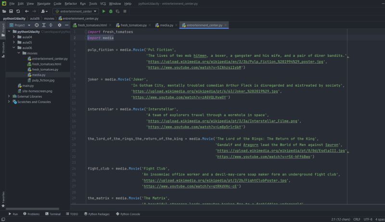Close the entrerteinment_center.py tab
Viewport: 385px width, 222px height.
[x=225, y=25]
